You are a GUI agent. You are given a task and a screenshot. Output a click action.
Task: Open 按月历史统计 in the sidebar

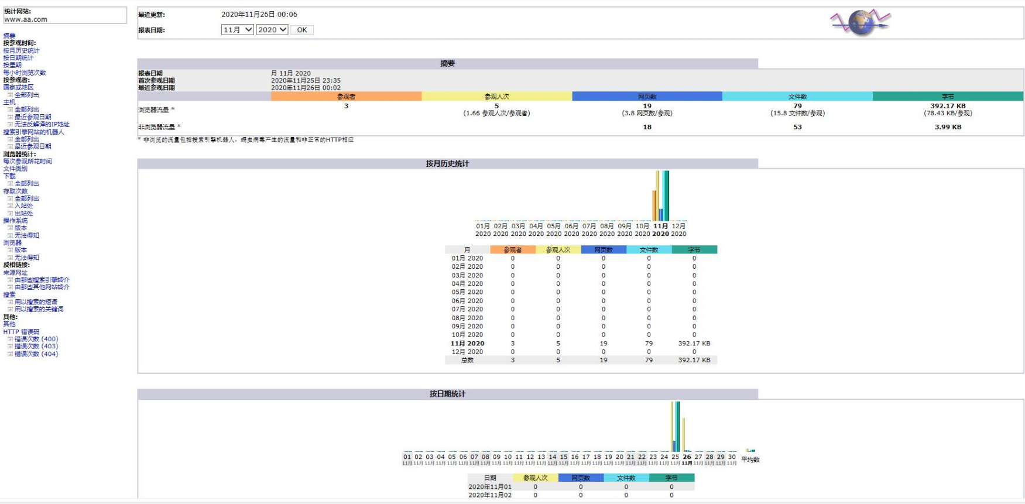click(x=22, y=51)
